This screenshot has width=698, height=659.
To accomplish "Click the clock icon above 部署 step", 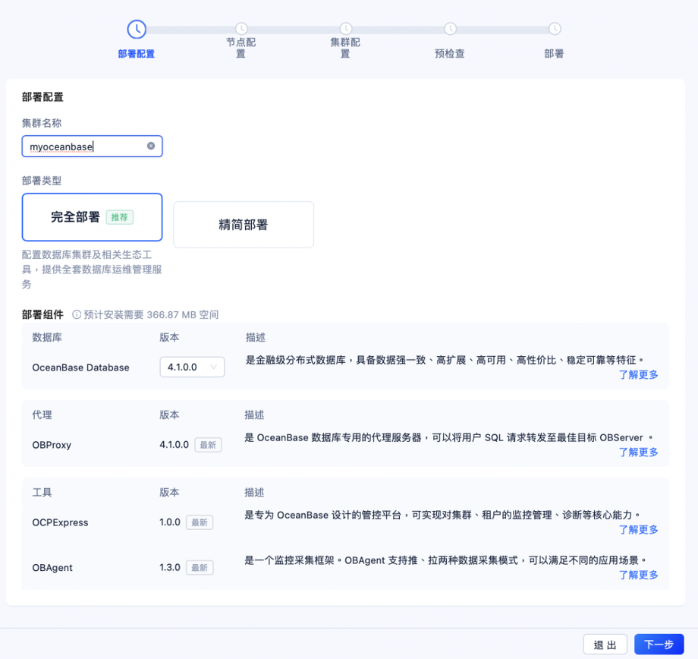I will 553,29.
